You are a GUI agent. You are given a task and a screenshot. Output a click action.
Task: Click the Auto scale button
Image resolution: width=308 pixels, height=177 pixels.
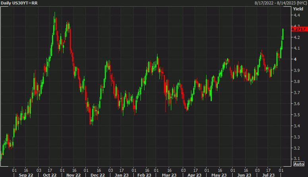pyautogui.click(x=299, y=164)
